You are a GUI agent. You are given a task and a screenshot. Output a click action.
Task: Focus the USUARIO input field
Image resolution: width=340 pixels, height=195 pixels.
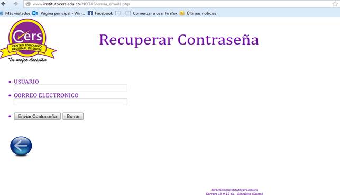coord(70,88)
